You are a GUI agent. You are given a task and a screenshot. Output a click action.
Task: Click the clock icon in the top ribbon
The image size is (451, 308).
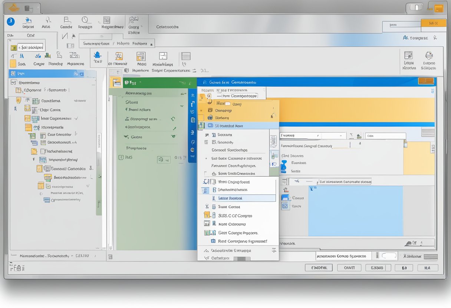coord(85,20)
